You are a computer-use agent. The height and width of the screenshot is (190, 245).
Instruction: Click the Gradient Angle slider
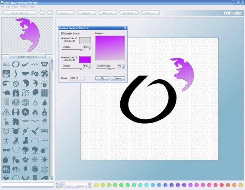(x=106, y=69)
